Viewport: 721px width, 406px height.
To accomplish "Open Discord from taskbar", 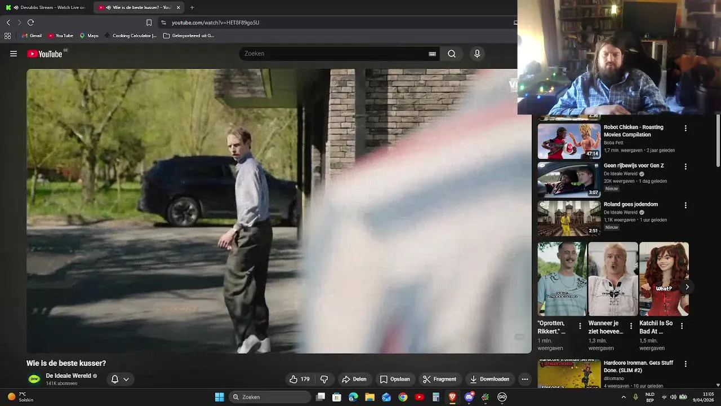I will (469, 397).
